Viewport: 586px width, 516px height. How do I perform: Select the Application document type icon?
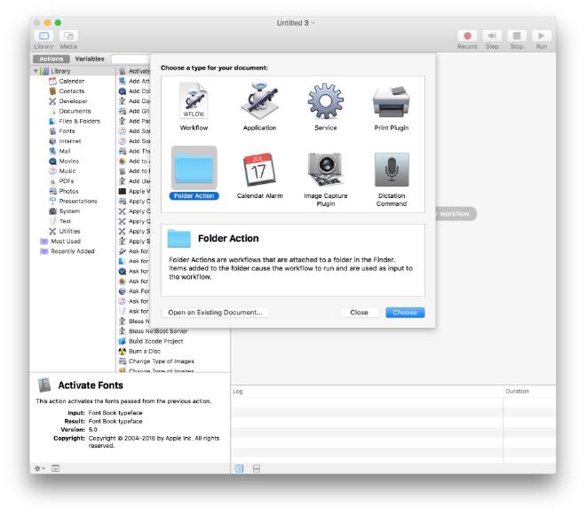(259, 100)
